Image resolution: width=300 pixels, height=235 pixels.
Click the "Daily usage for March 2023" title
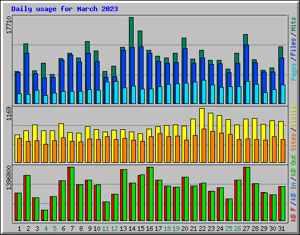click(64, 9)
